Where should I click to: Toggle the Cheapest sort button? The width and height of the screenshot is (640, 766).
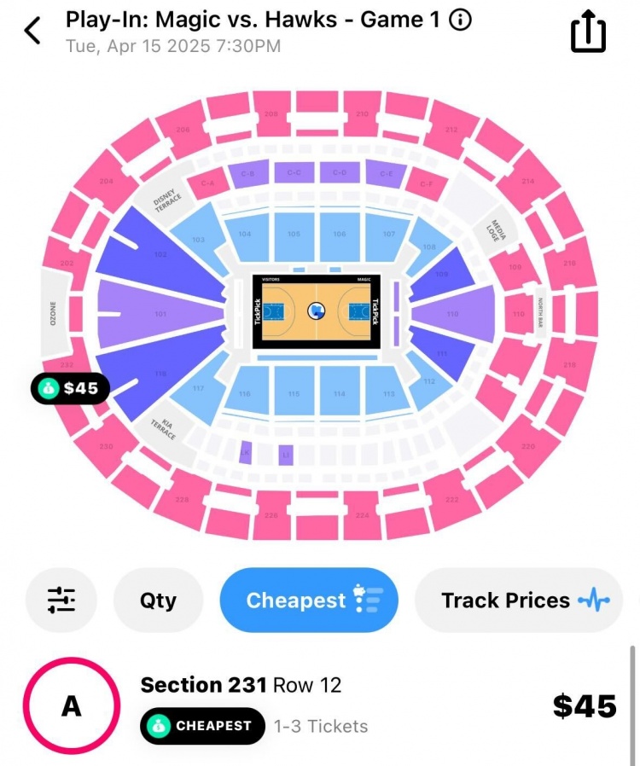[309, 600]
